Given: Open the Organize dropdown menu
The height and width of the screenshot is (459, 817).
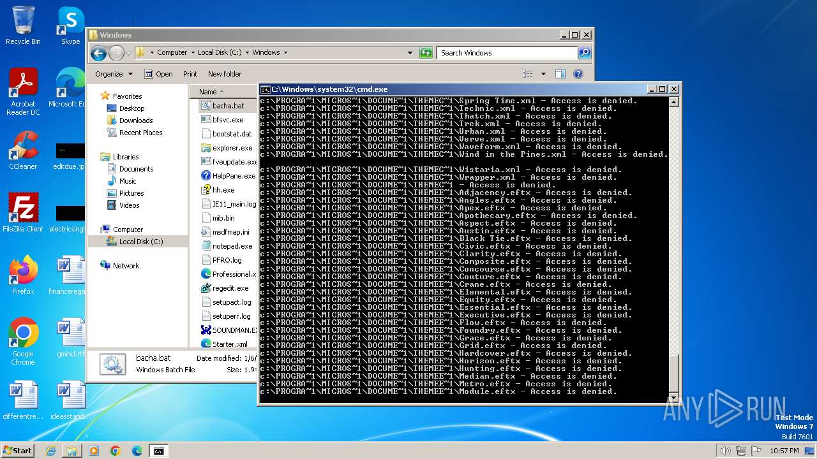Looking at the screenshot, I should pos(114,74).
